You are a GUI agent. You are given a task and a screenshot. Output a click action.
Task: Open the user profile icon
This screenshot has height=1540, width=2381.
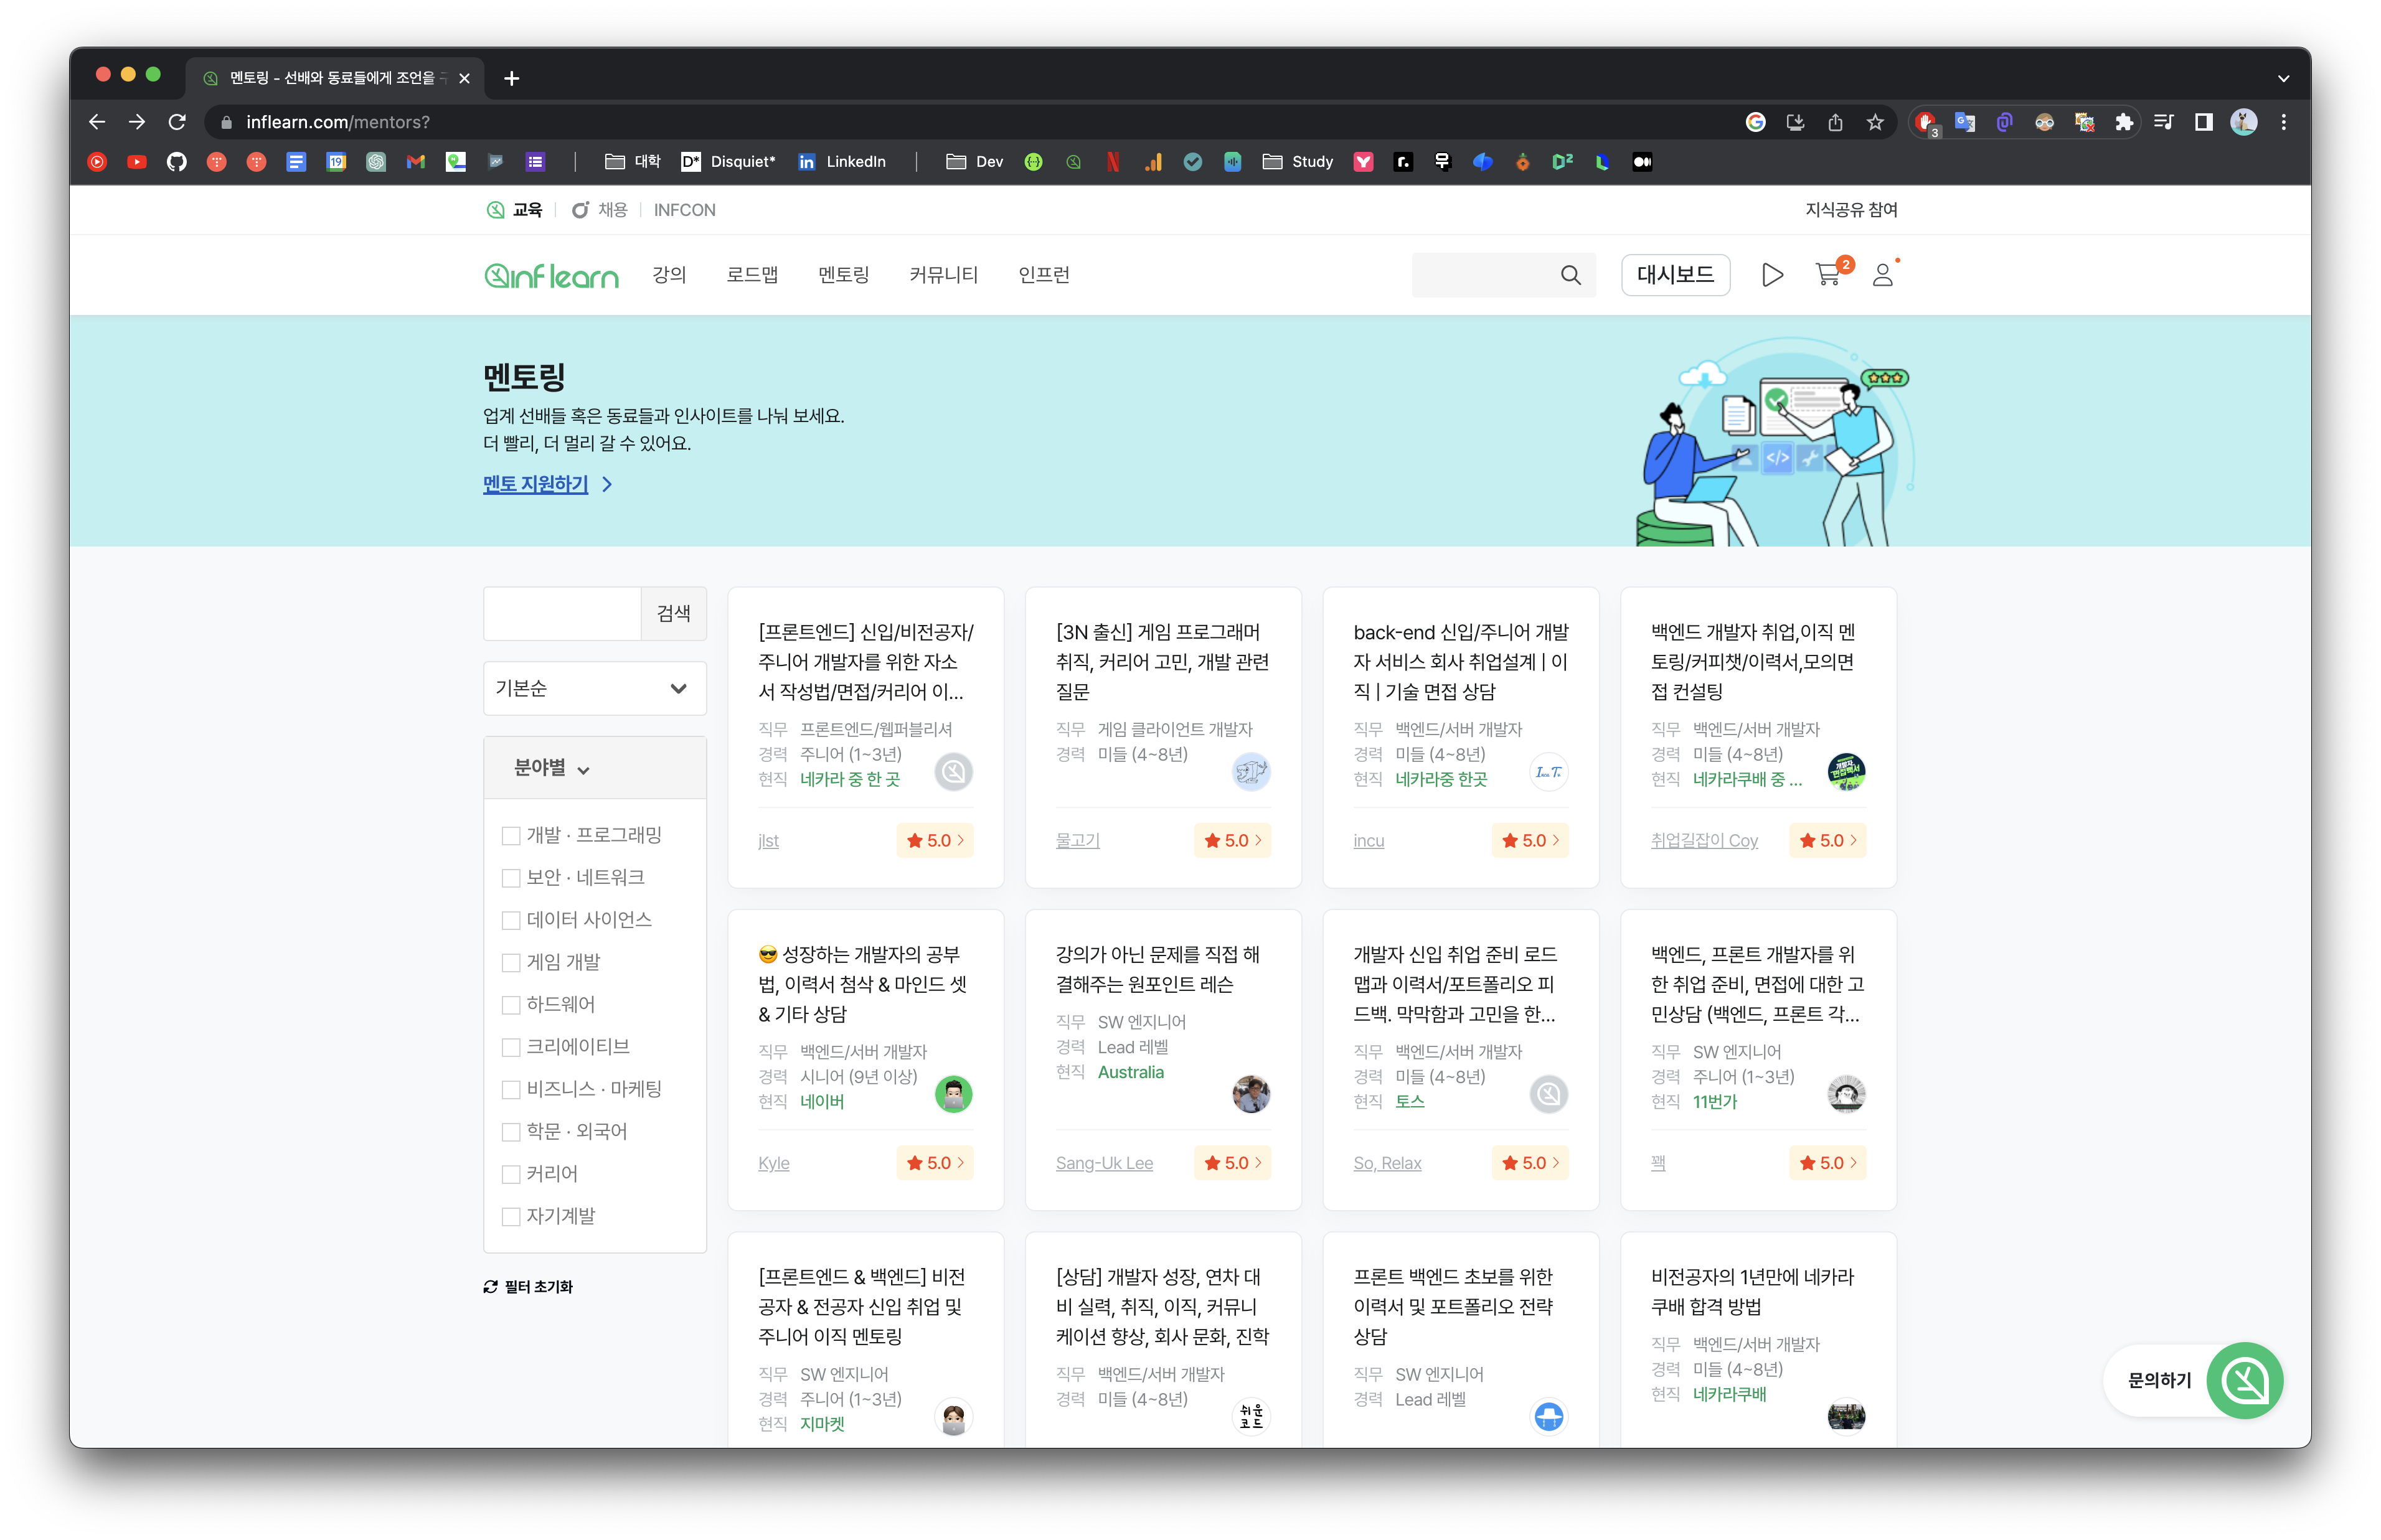pos(1883,275)
